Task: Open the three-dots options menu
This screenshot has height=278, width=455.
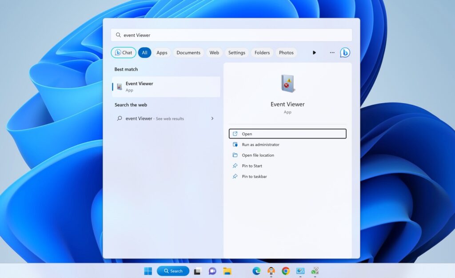Action: (x=332, y=52)
